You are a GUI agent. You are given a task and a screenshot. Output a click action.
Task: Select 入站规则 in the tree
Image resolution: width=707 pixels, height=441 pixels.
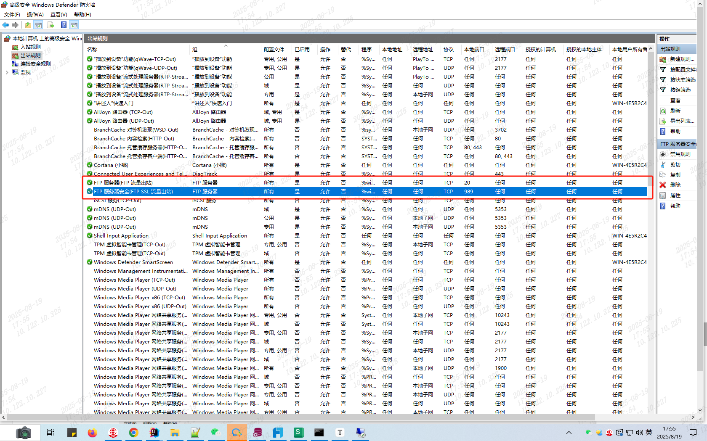31,47
